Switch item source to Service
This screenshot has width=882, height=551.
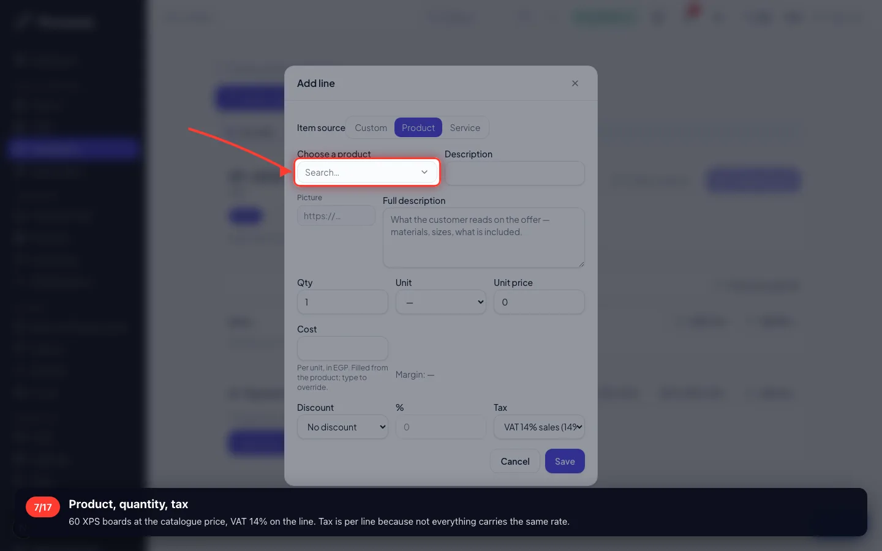(x=465, y=127)
